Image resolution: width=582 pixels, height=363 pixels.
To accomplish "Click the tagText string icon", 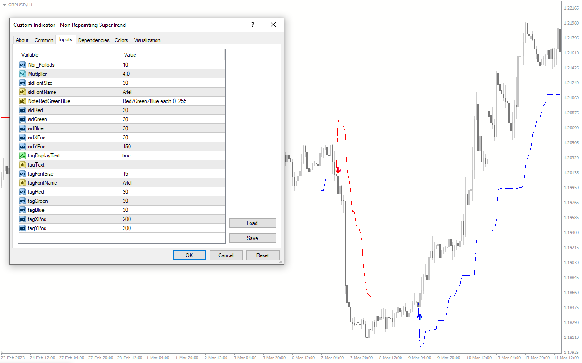I will [22, 165].
